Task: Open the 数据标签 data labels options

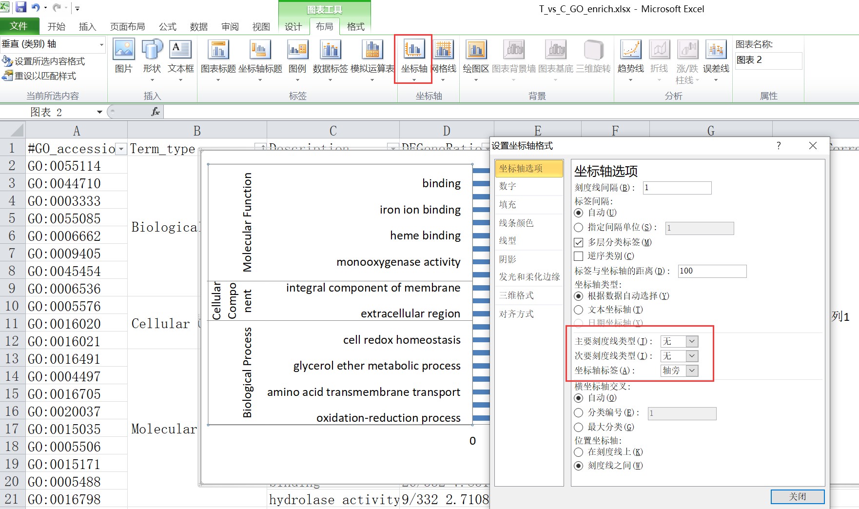Action: (x=331, y=59)
